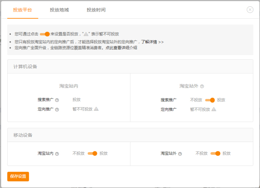260x188 pixels.
Task: Click help icon beside computer 淘宝站外 heading
Action: [202, 86]
